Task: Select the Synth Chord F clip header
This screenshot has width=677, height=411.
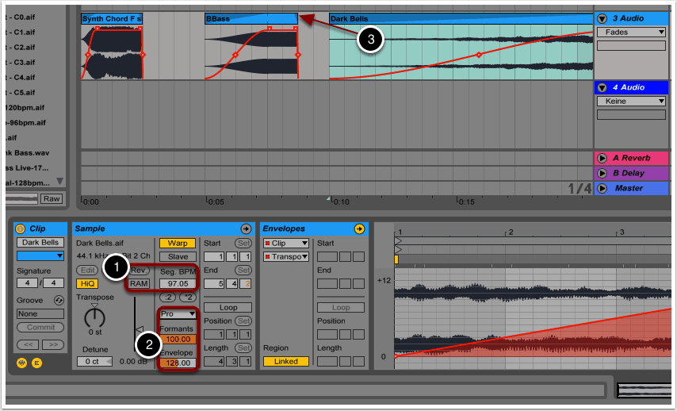Action: click(111, 18)
